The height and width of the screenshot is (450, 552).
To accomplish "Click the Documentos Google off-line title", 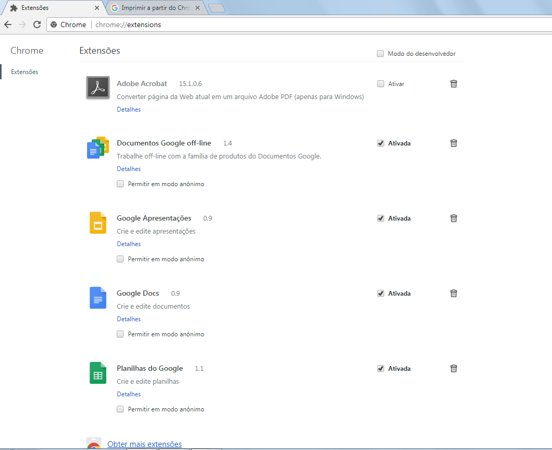I will coord(164,143).
